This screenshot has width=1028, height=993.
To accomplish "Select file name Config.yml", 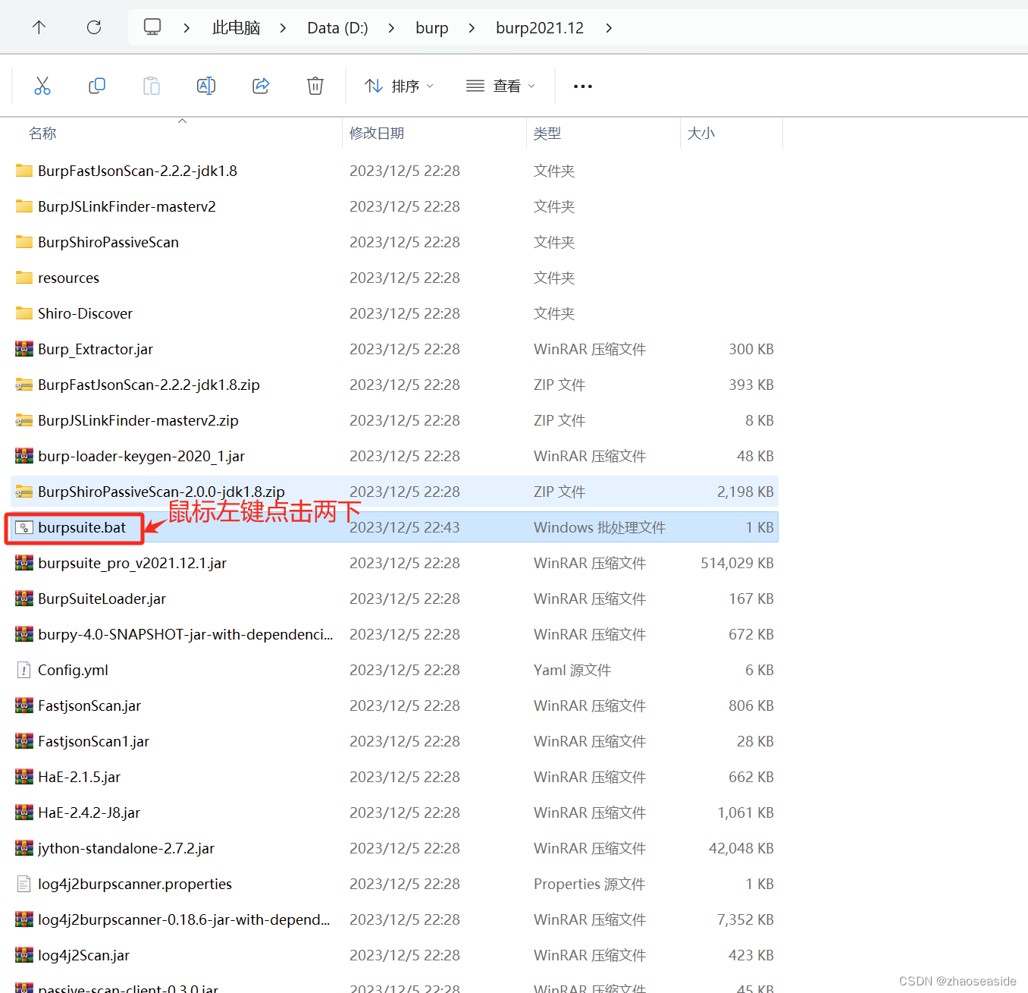I will (73, 670).
